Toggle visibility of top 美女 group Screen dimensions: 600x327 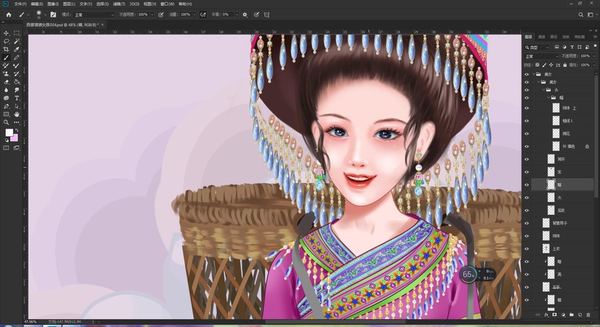click(x=527, y=74)
